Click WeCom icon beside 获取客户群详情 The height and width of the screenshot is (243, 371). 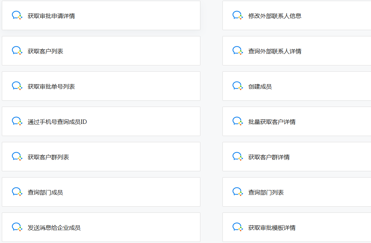(x=238, y=156)
